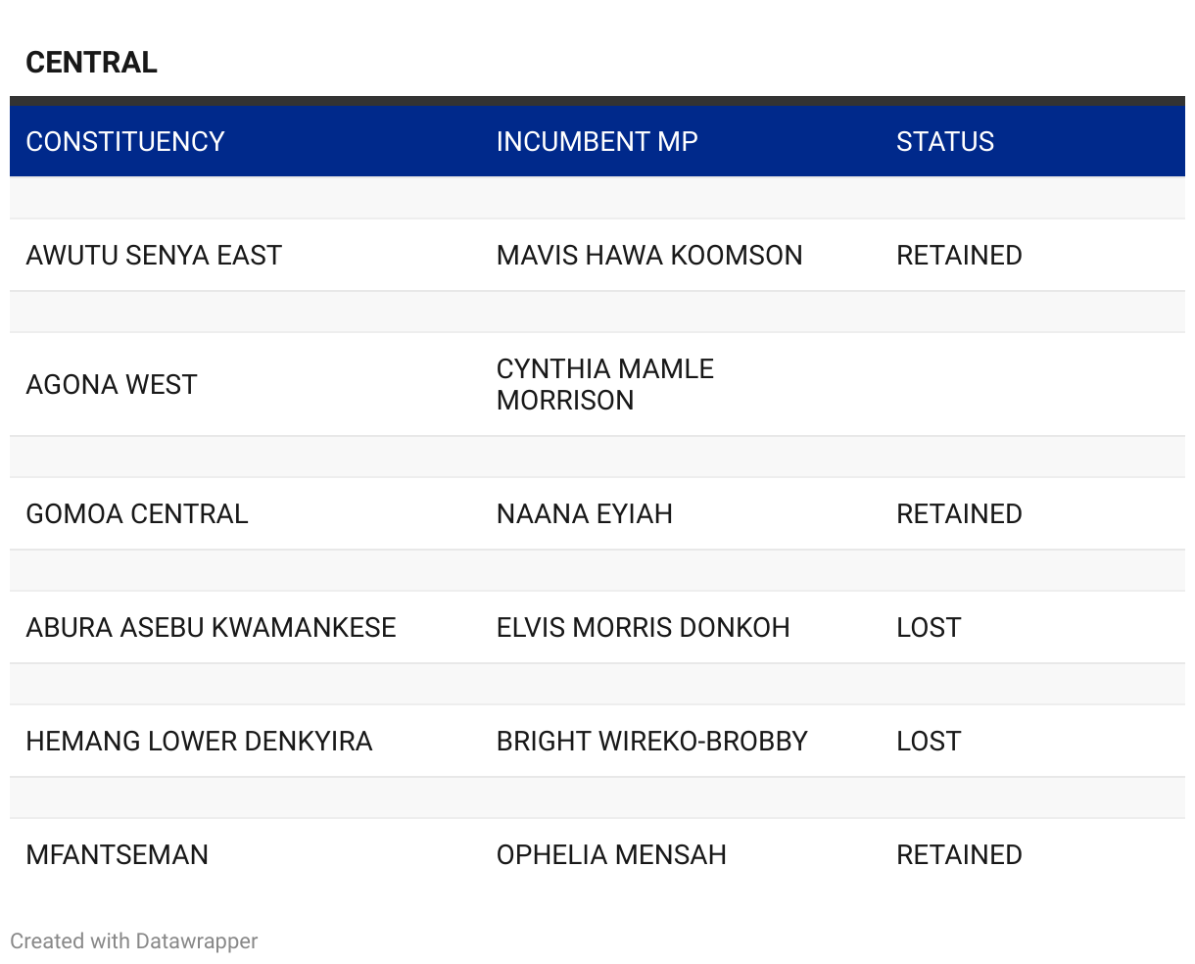Select the GOMOA CENTRAL constituency cell
This screenshot has width=1195, height=964.
(x=137, y=514)
